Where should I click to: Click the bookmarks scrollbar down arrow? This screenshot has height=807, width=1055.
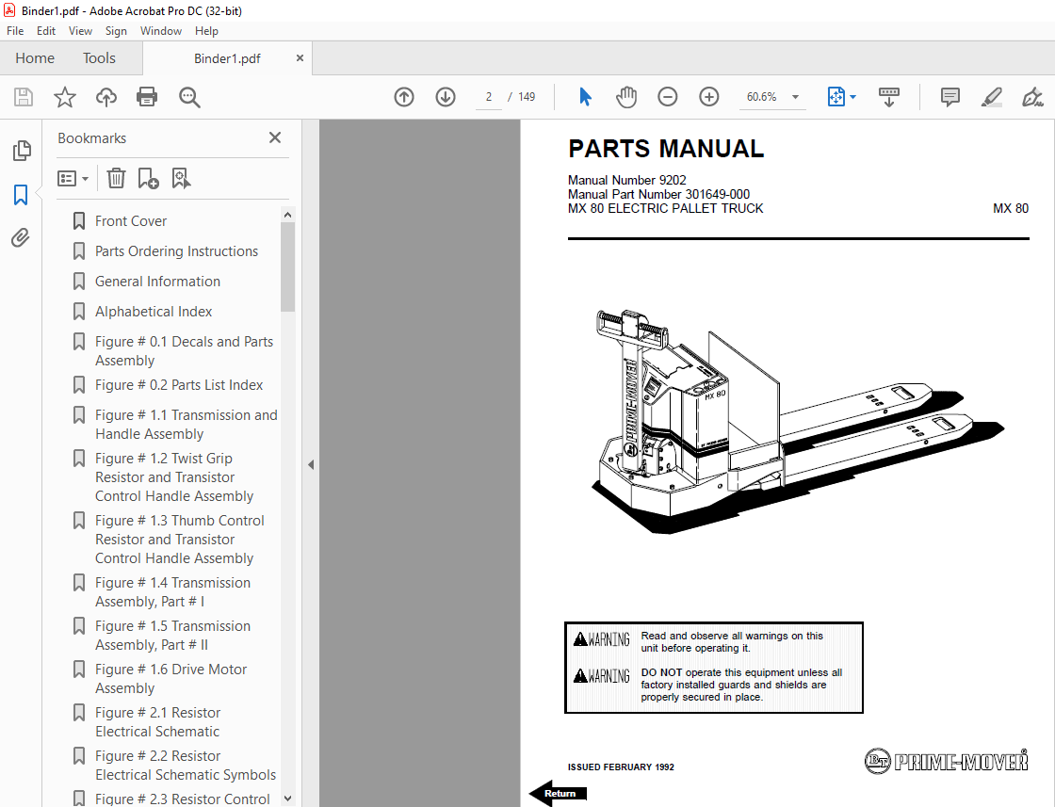(x=288, y=799)
